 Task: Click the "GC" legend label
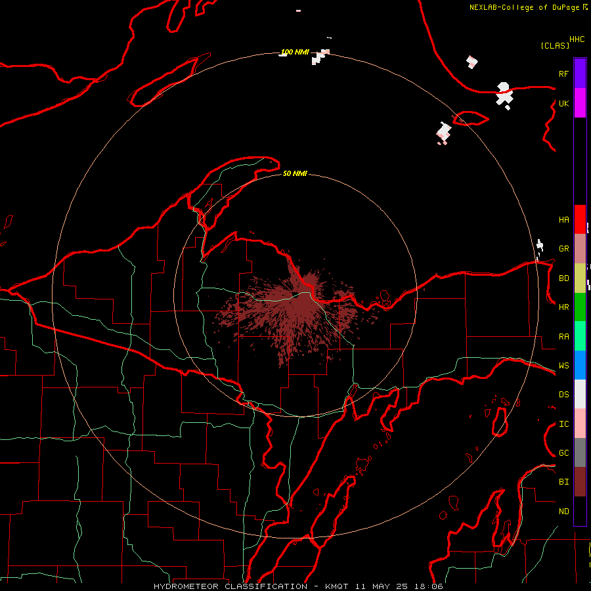(564, 453)
